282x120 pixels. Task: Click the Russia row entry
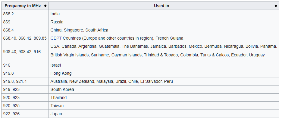click(x=164, y=22)
